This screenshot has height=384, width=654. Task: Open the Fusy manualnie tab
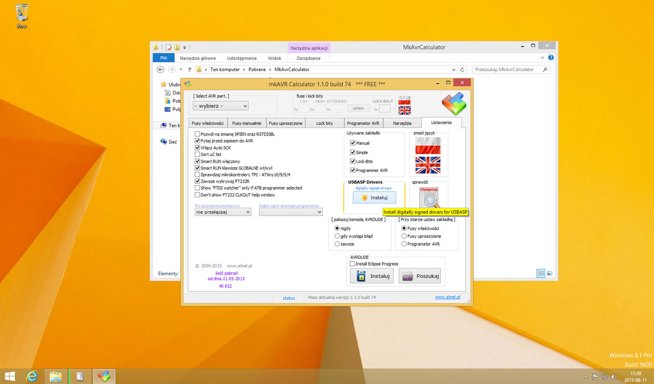click(x=247, y=123)
